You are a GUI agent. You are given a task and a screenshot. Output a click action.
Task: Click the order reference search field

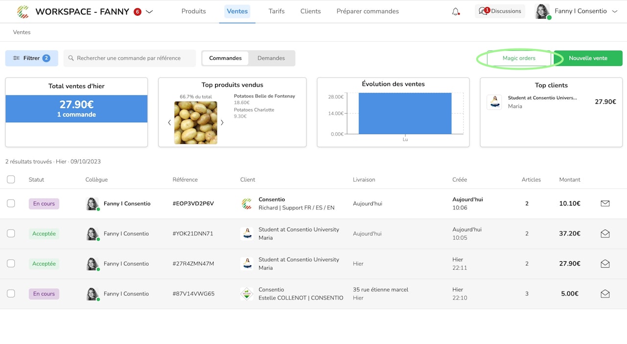pyautogui.click(x=130, y=58)
